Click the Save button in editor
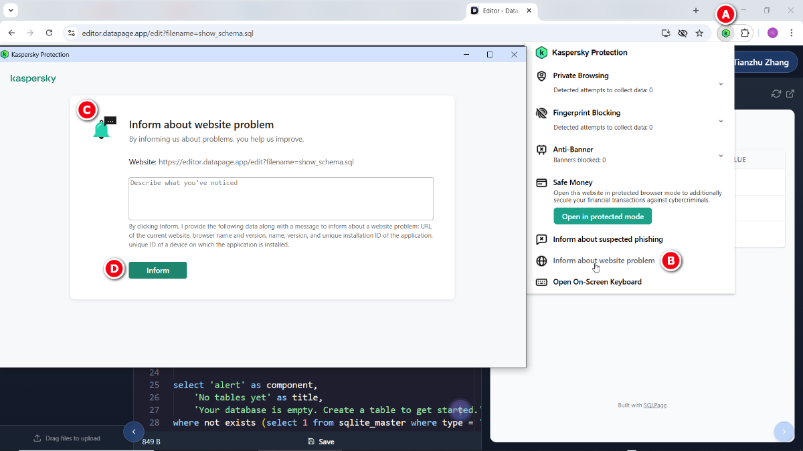The image size is (803, 451). click(x=321, y=442)
